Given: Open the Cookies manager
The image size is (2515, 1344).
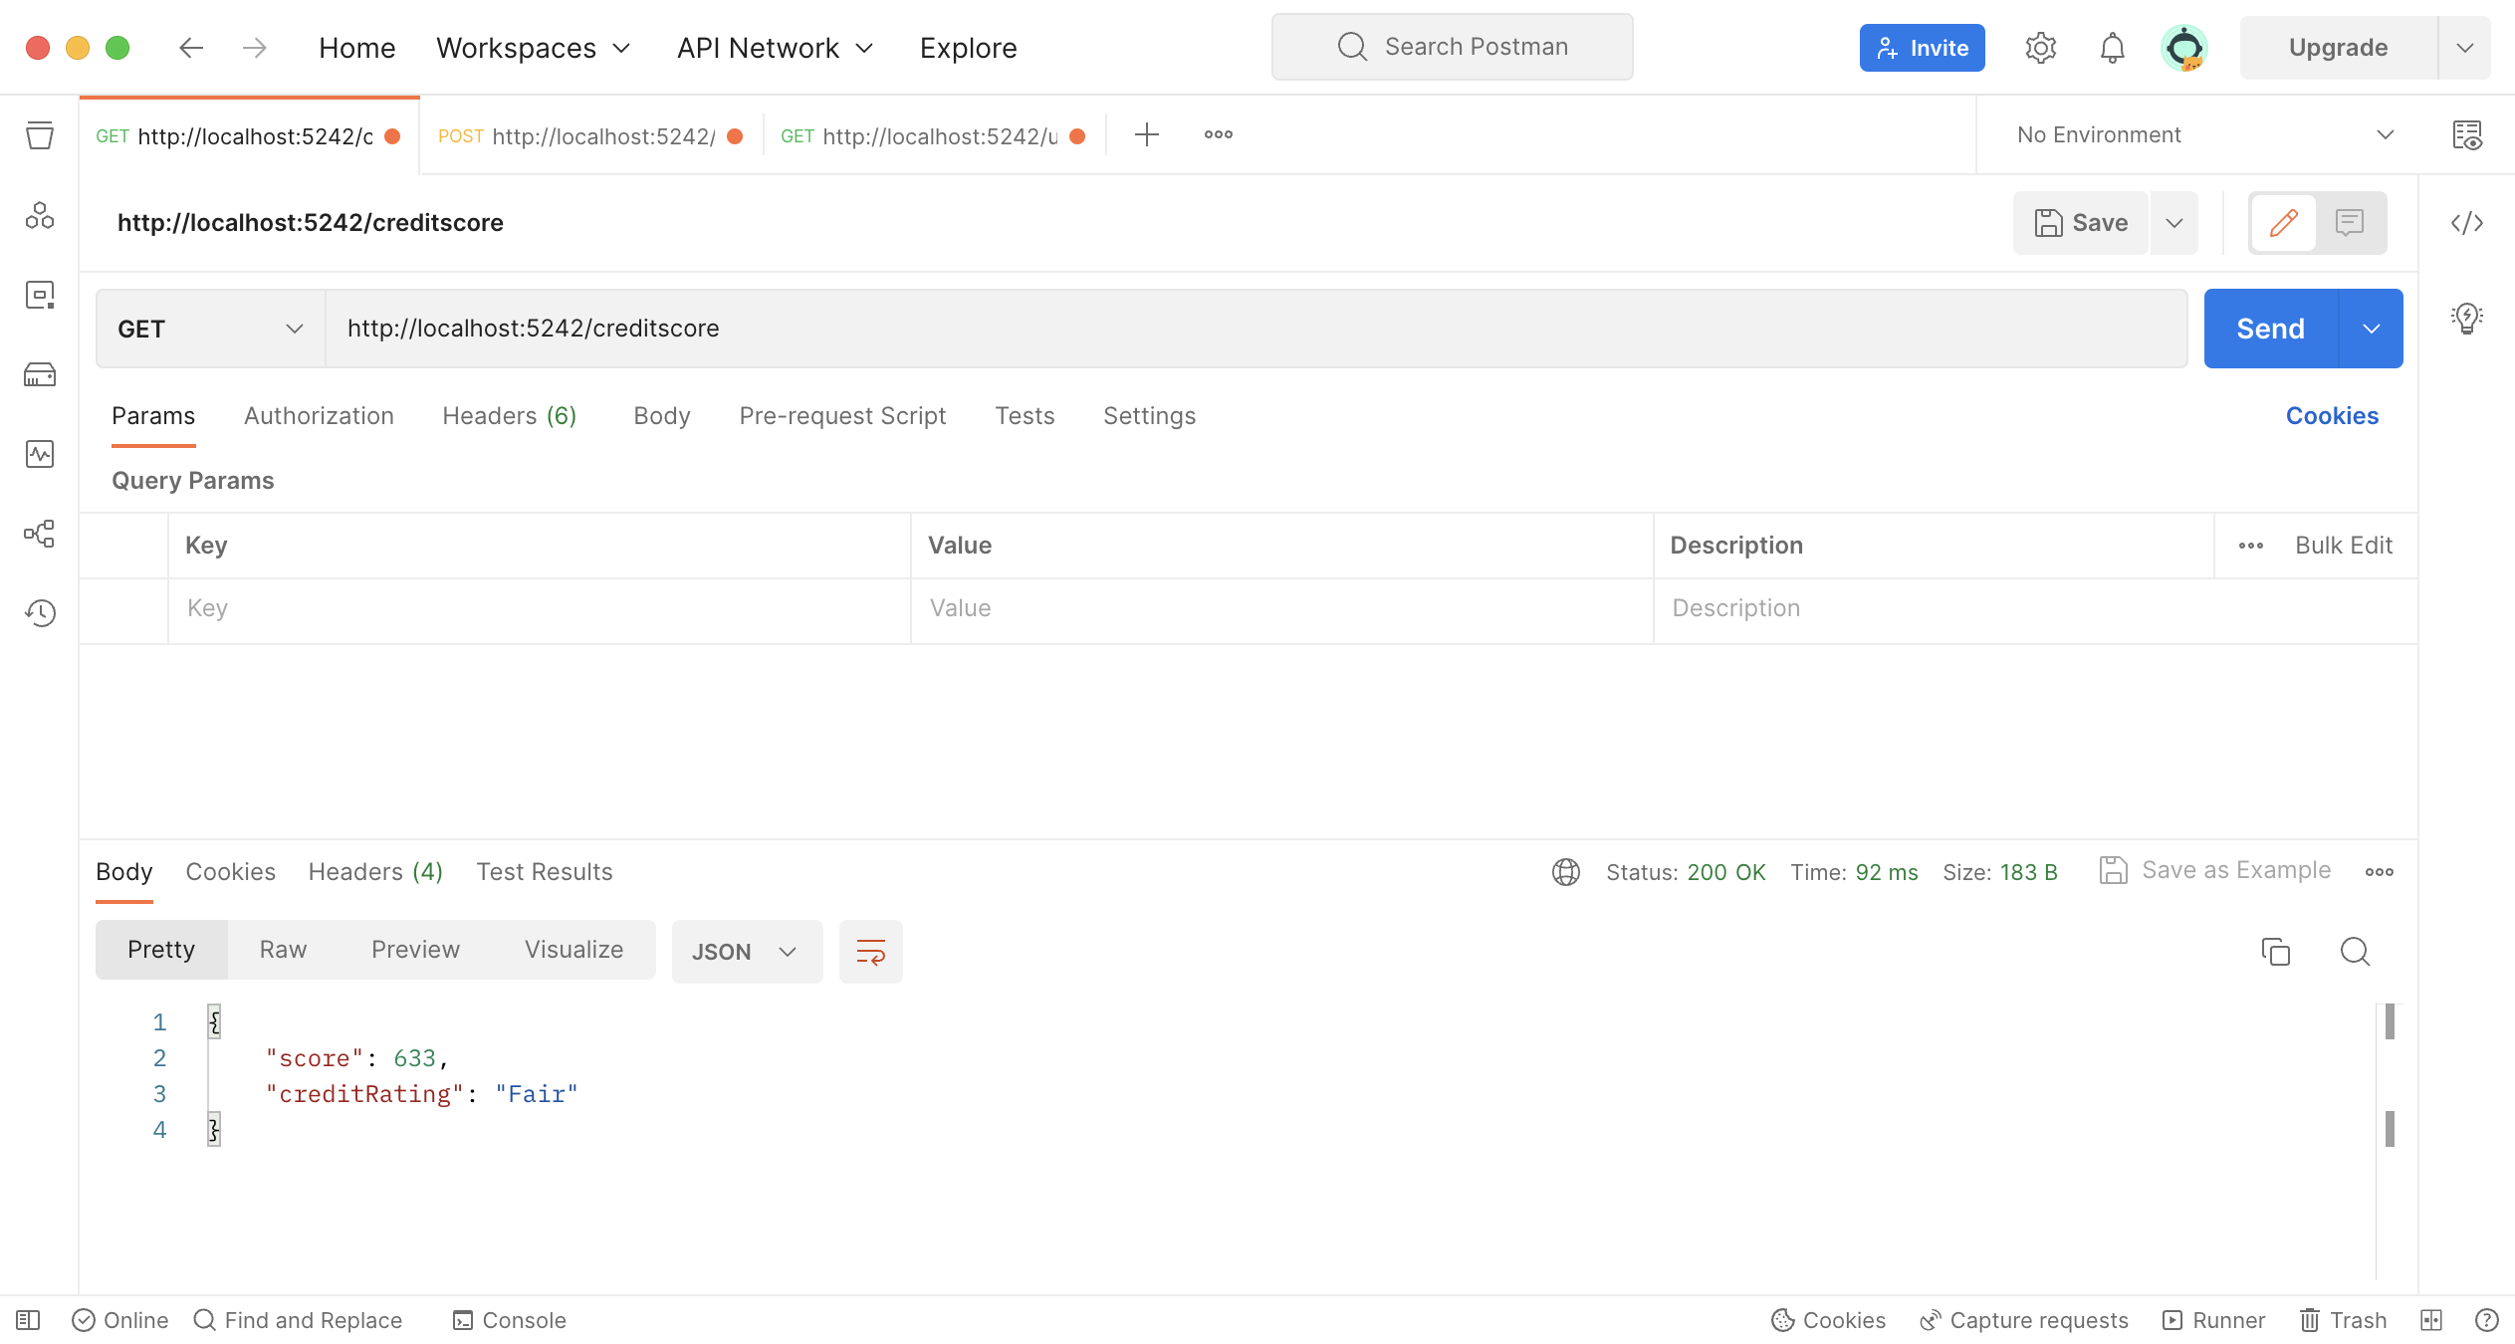Looking at the screenshot, I should point(2331,415).
